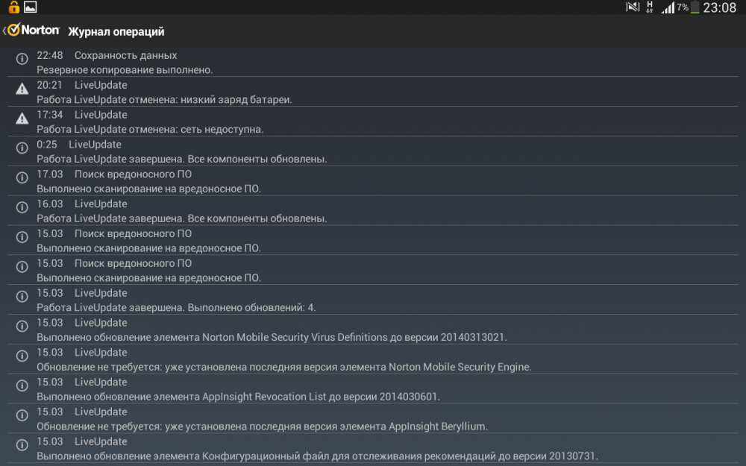Tap warning icon for low battery LiveUpdate entry
746x466 pixels.
(22, 89)
